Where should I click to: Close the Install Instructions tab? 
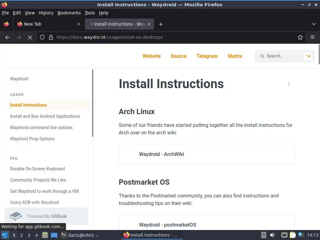point(149,24)
